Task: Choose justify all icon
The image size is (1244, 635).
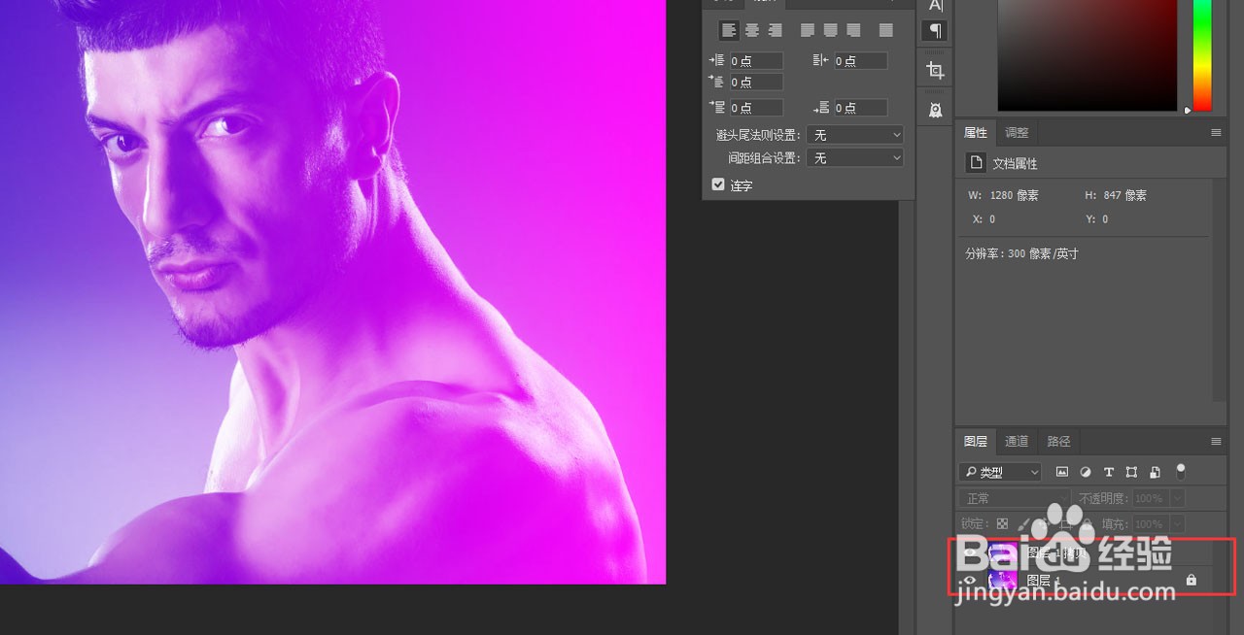Action: (886, 30)
